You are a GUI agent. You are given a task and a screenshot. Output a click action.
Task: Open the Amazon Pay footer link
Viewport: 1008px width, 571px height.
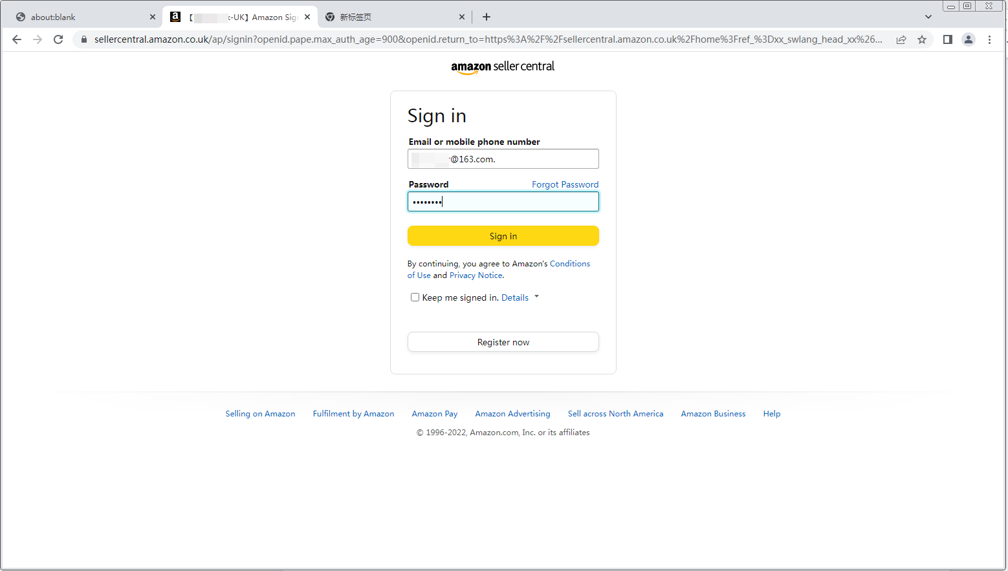pos(435,414)
